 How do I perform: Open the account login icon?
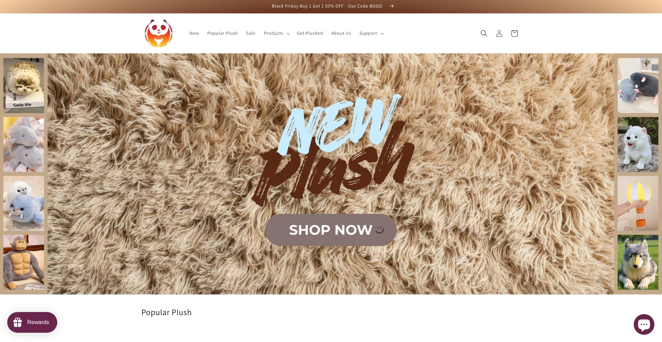(x=499, y=33)
